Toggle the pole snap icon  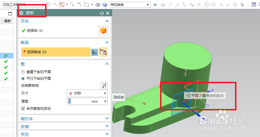click(192, 5)
